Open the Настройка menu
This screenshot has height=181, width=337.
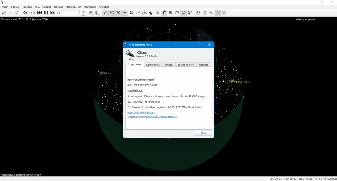(x=90, y=7)
